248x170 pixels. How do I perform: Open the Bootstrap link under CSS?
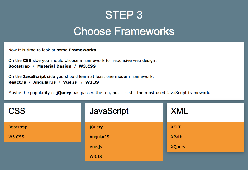(x=18, y=127)
